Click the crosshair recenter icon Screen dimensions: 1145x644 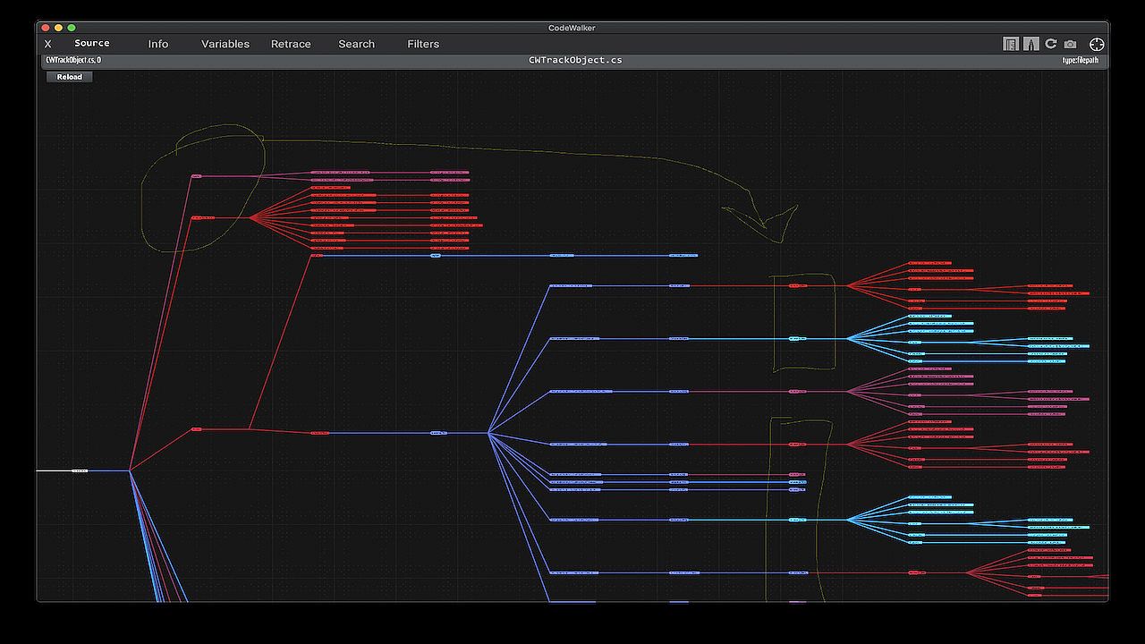click(1097, 44)
